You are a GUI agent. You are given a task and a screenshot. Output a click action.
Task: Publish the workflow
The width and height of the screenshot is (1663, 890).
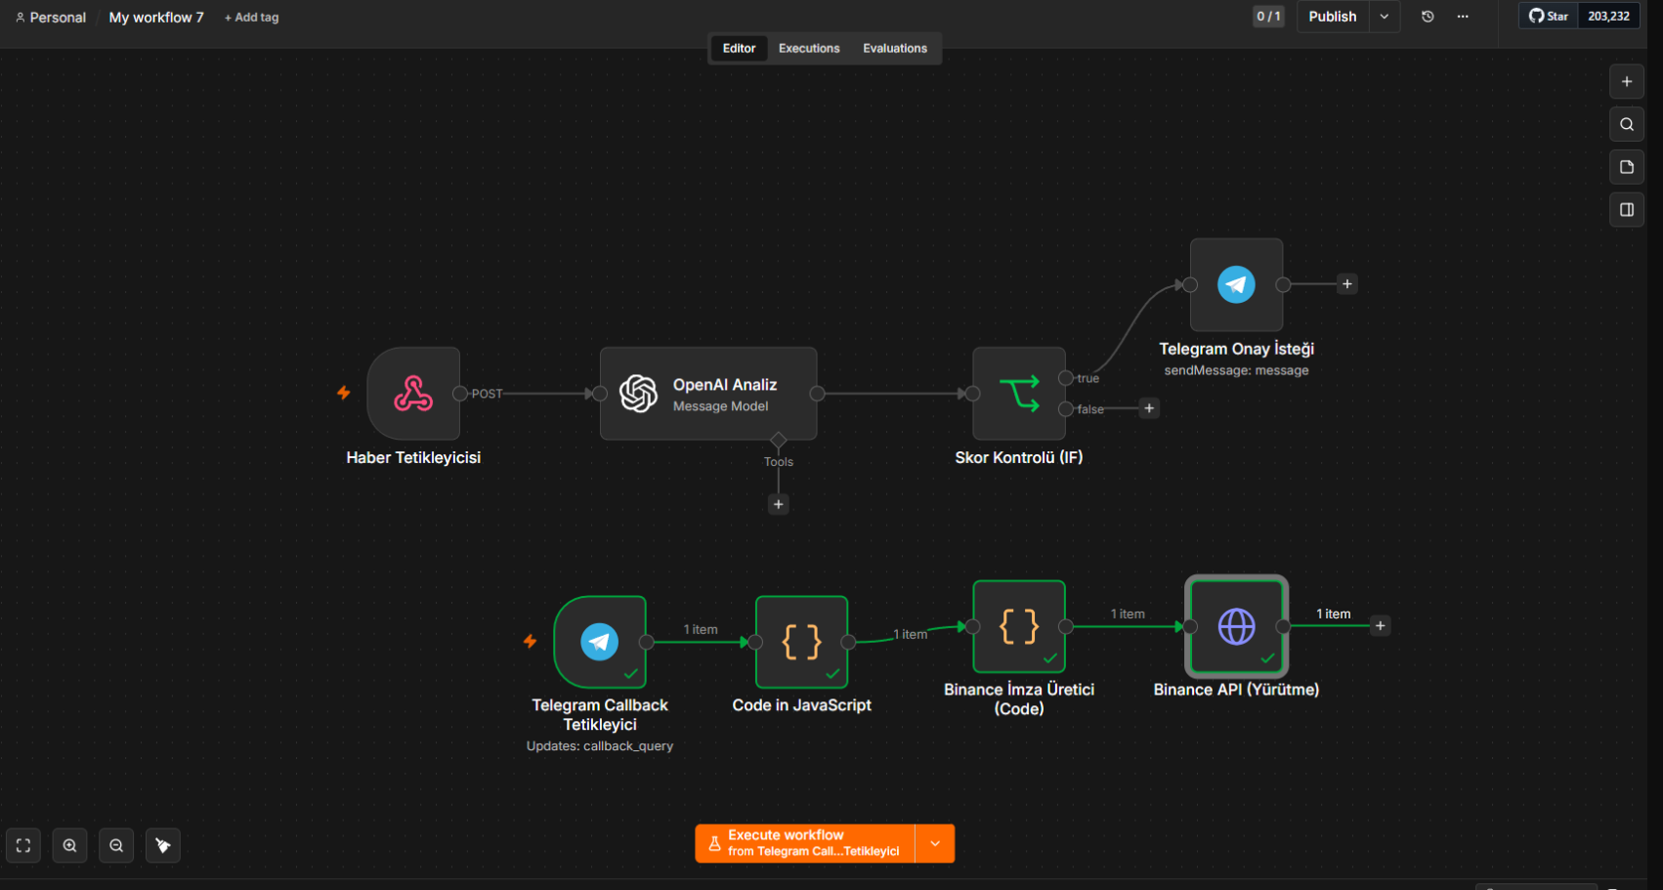point(1333,17)
